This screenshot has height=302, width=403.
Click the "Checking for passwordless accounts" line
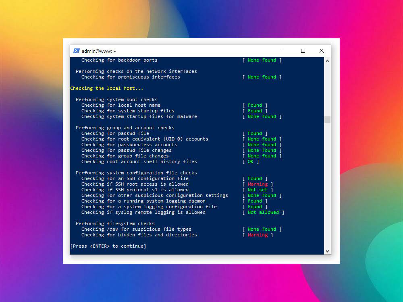pos(129,145)
